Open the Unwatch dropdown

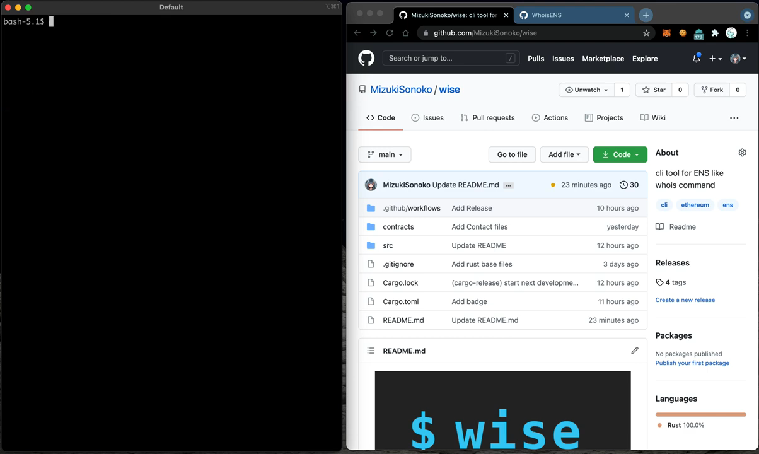pos(586,90)
